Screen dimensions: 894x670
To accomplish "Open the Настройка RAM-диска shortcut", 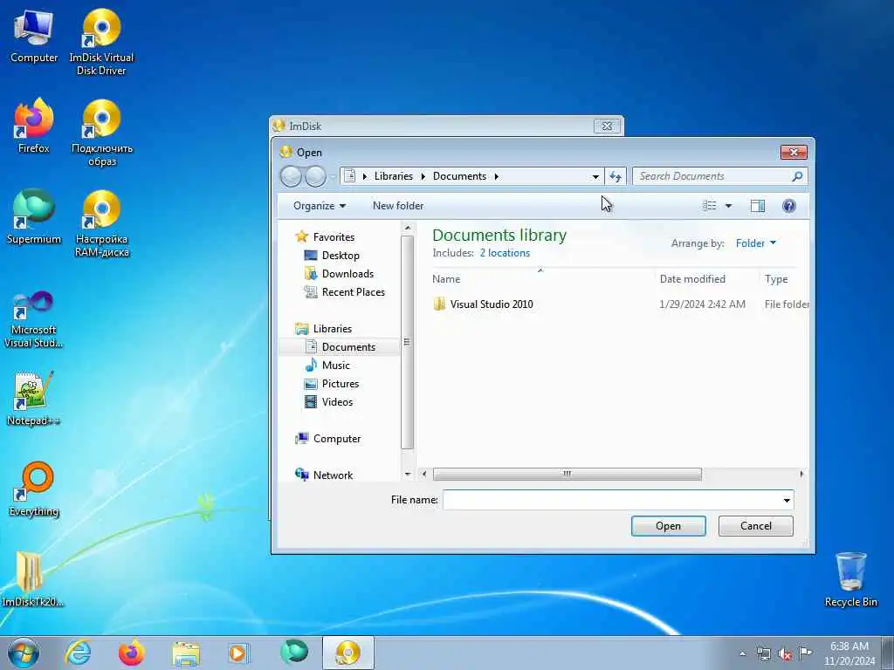I will 101,224.
